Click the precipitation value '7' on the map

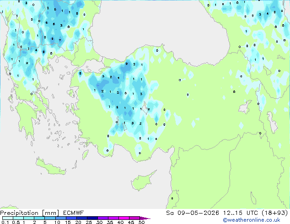click(60, 40)
